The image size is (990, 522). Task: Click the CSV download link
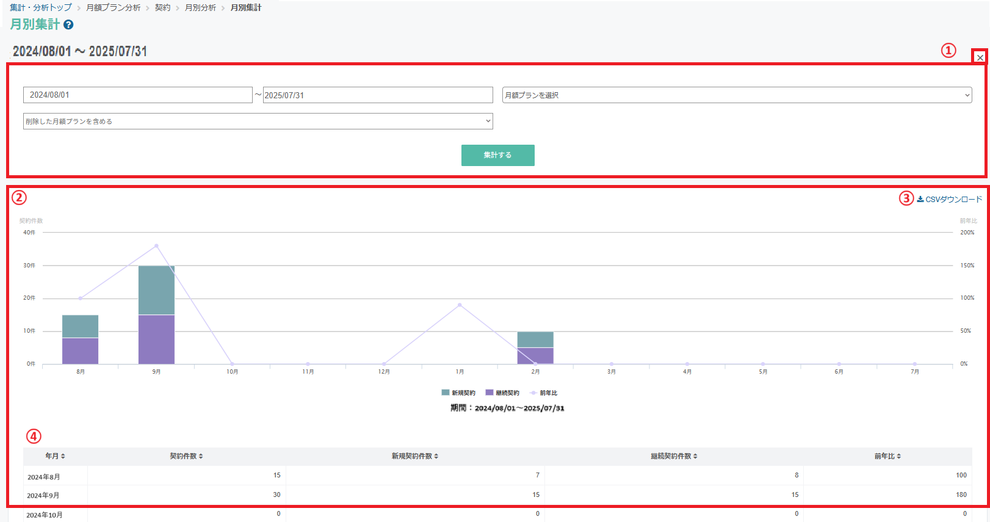[x=950, y=199]
